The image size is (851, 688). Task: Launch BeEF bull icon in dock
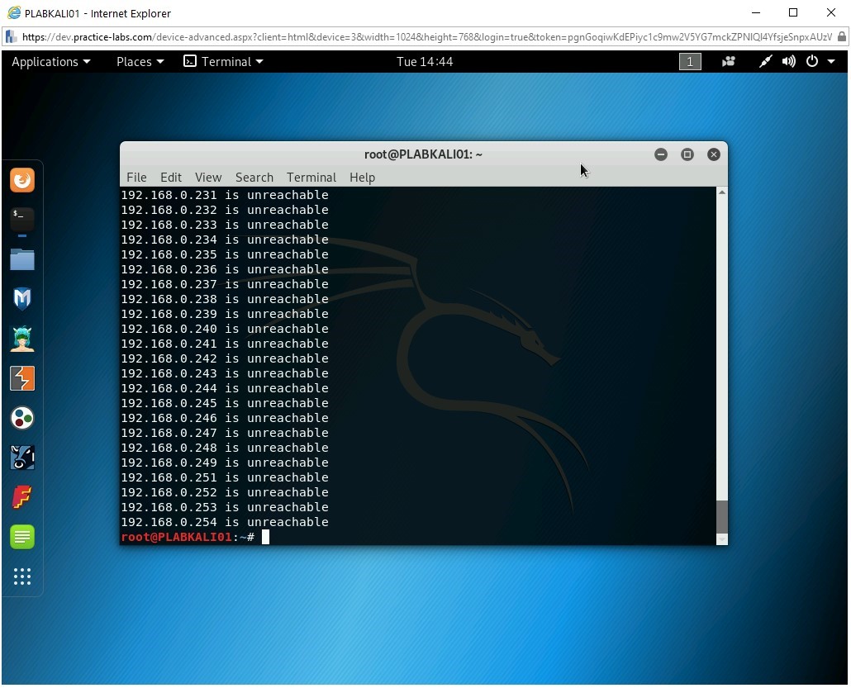pyautogui.click(x=22, y=458)
